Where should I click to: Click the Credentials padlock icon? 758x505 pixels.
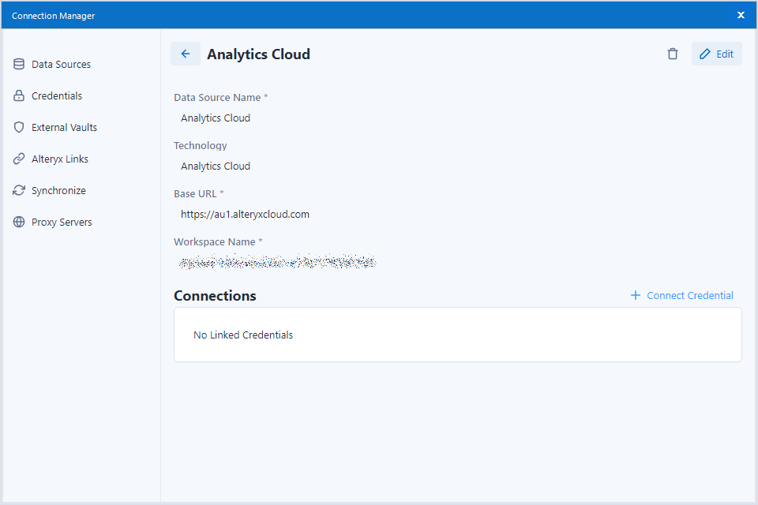point(19,95)
